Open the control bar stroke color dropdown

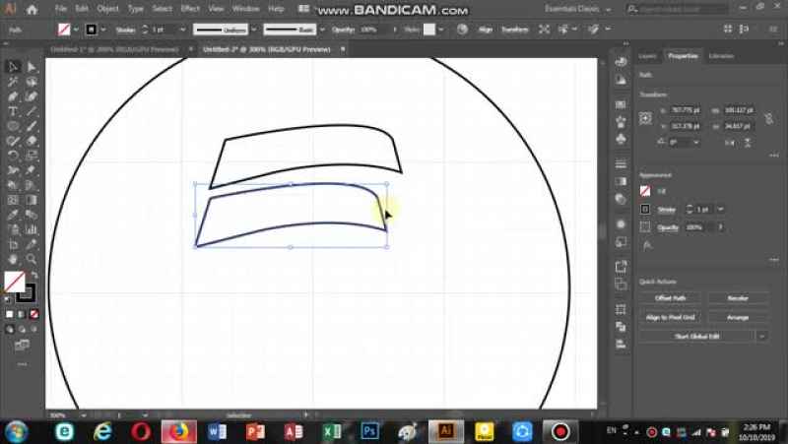click(x=103, y=30)
